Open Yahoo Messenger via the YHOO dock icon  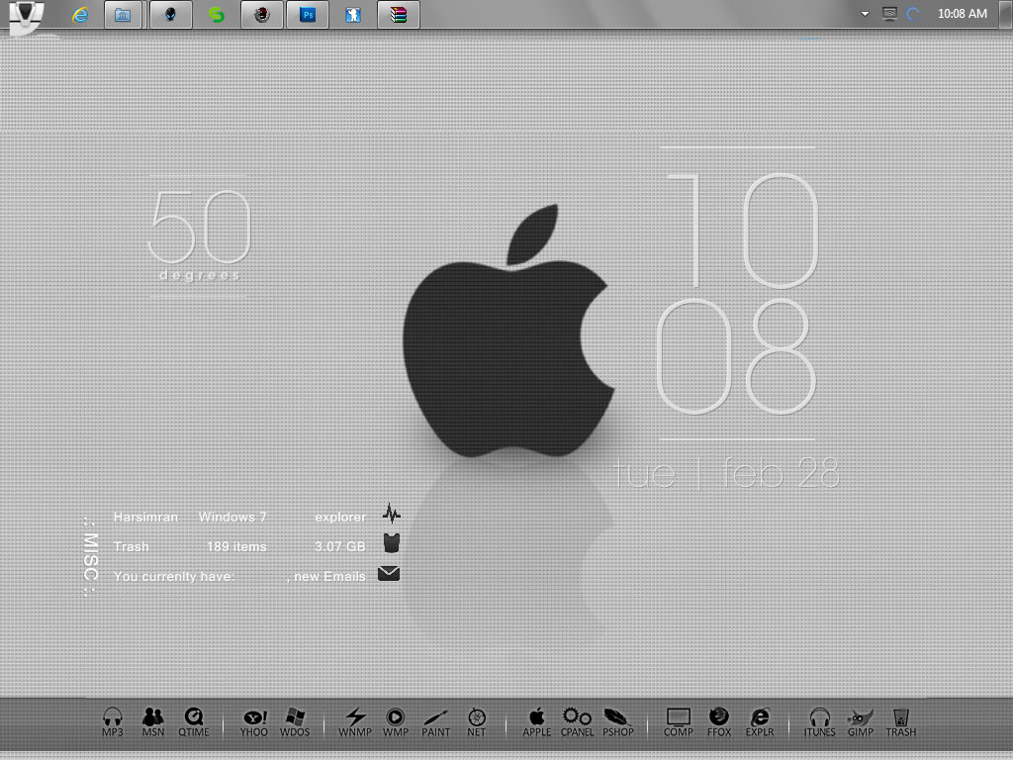tap(253, 717)
